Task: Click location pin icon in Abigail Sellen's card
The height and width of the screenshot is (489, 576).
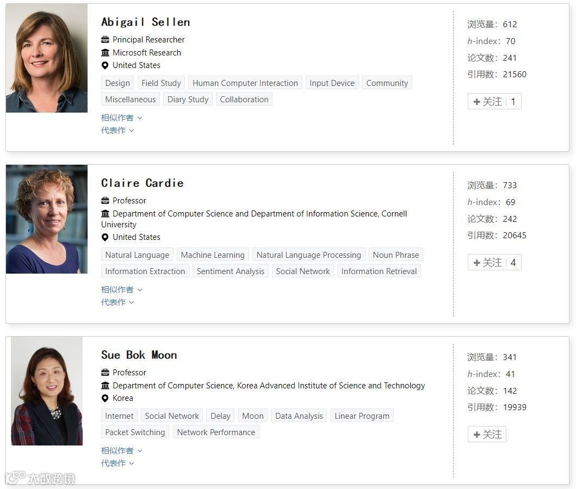Action: [x=105, y=65]
